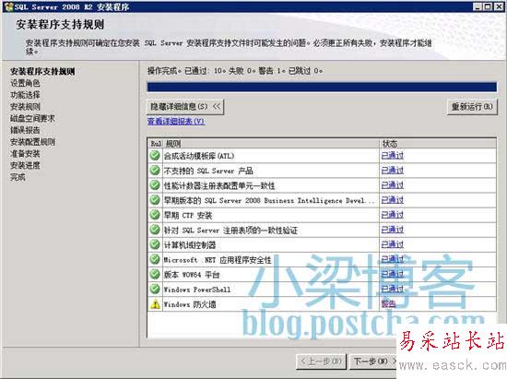This screenshot has height=379, width=507.
Task: Click green check icon for Business Intelligence Devel row
Action: 155,200
